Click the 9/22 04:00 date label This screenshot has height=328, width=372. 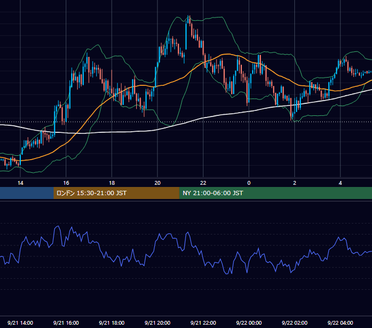click(340, 323)
